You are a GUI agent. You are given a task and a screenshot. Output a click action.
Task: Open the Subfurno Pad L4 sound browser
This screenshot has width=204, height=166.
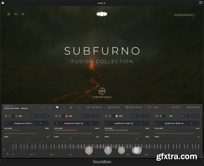click(x=174, y=123)
